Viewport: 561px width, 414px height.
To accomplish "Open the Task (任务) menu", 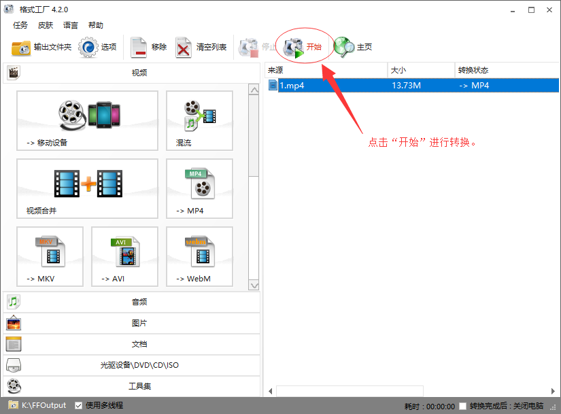I will [20, 25].
